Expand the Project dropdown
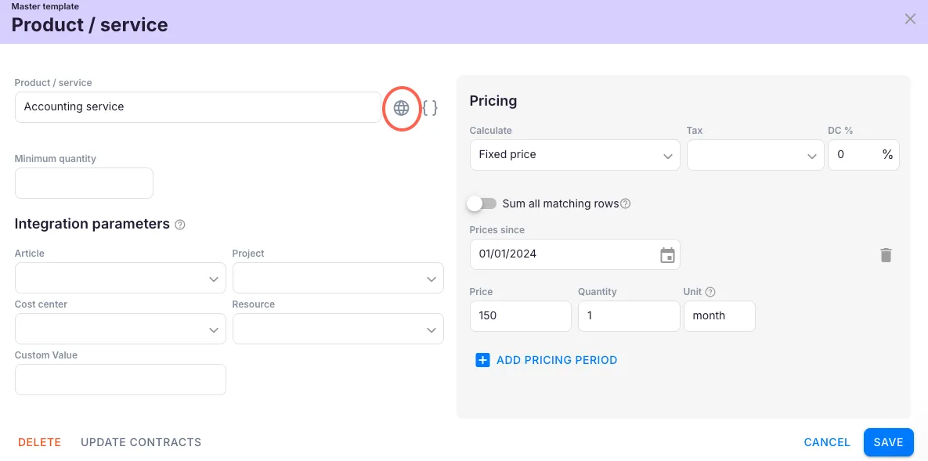This screenshot has height=461, width=928. pyautogui.click(x=338, y=279)
